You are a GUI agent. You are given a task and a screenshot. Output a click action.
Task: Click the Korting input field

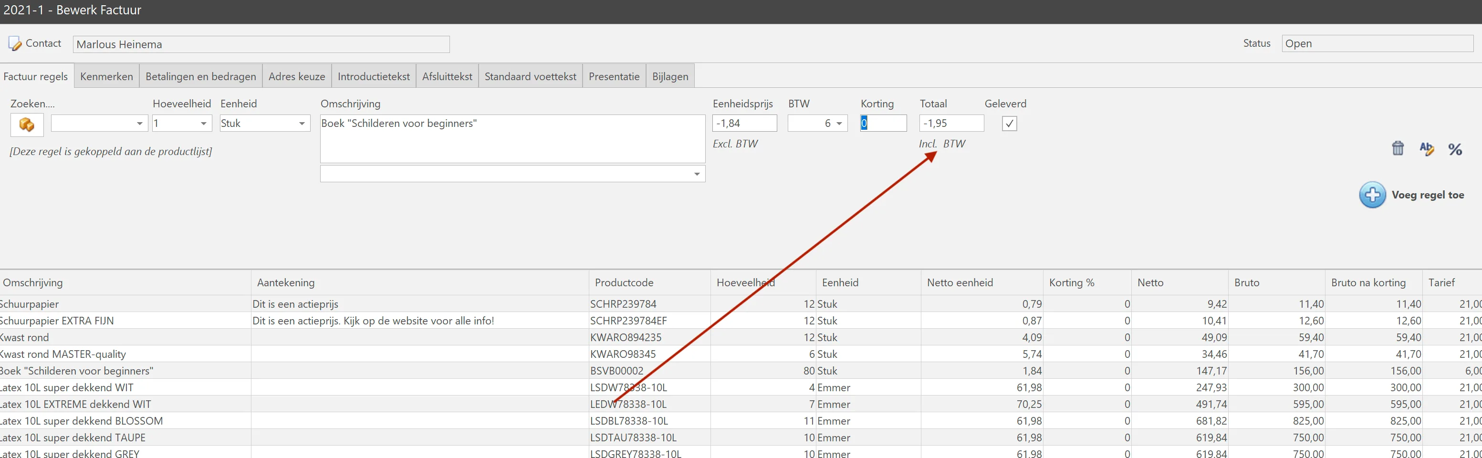(883, 123)
